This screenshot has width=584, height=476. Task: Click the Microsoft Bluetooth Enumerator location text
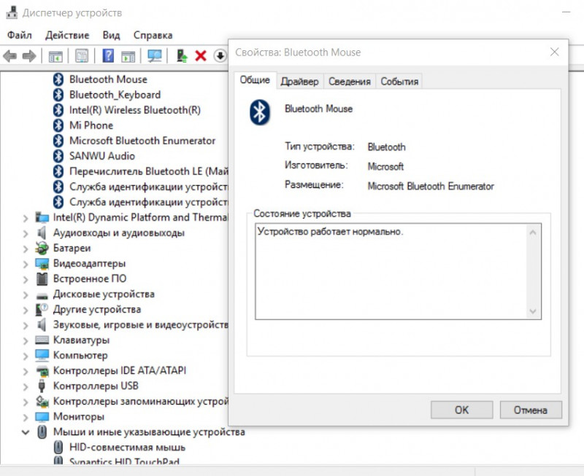point(431,187)
